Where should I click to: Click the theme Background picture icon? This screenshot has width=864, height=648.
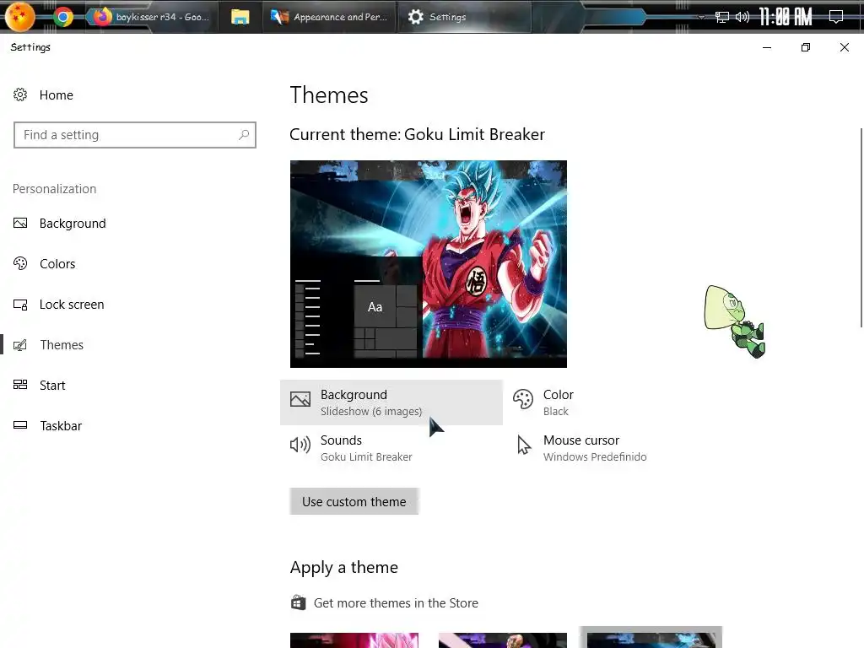click(300, 399)
